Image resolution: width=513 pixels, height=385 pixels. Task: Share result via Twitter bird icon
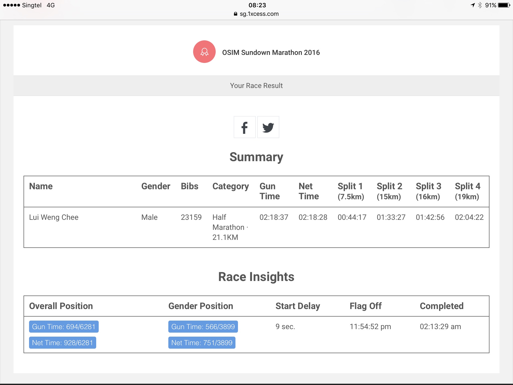pyautogui.click(x=268, y=127)
